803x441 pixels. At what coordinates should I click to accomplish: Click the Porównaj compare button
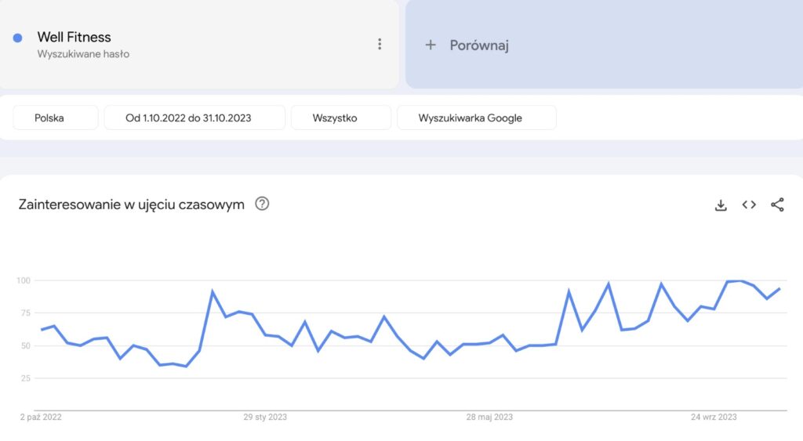coord(604,45)
